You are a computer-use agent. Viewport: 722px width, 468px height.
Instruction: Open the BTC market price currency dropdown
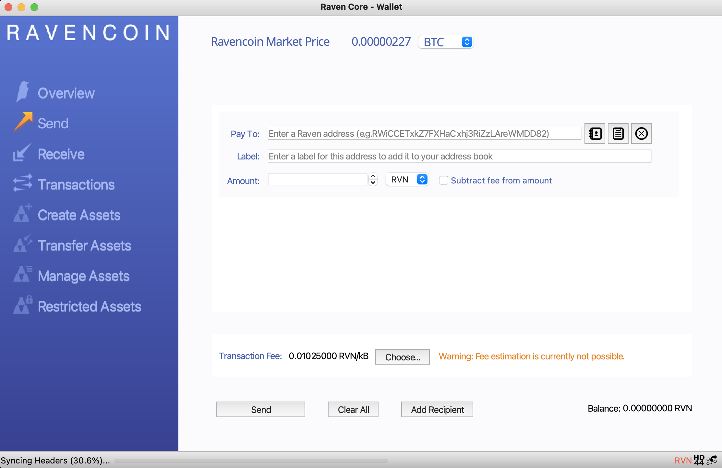click(446, 42)
